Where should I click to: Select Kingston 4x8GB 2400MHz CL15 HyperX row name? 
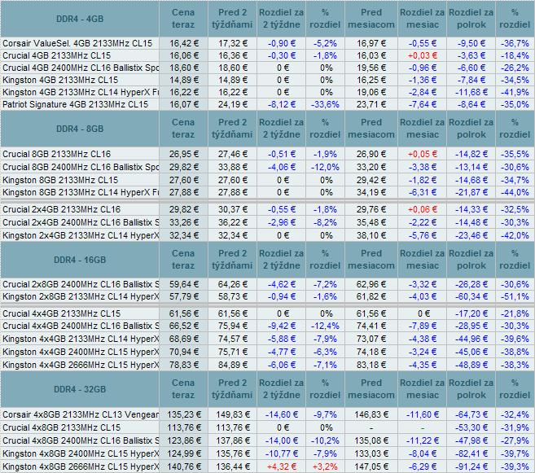[80, 453]
